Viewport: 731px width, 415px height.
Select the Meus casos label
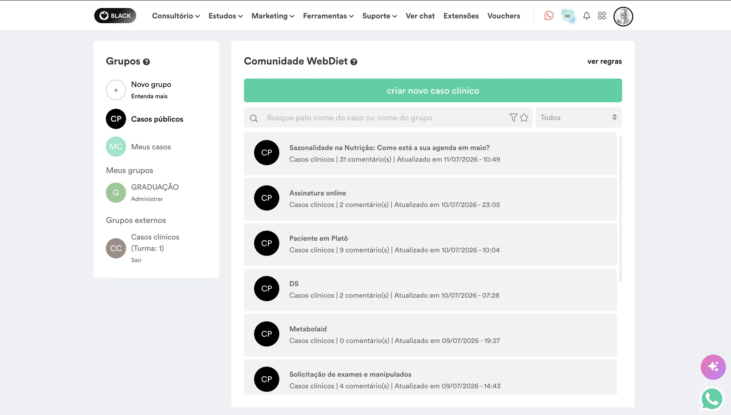(151, 147)
